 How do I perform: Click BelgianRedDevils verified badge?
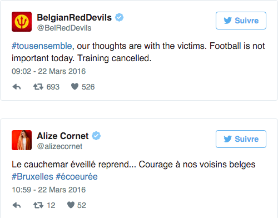(119, 17)
